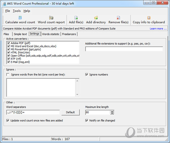The image size is (170, 143).
Task: Click the Additional file extensions input field
Action: click(x=124, y=49)
